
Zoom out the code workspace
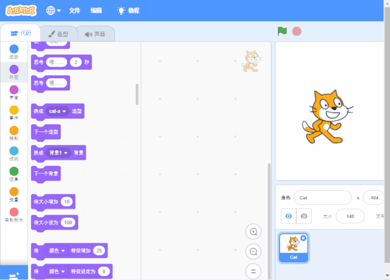tap(253, 252)
